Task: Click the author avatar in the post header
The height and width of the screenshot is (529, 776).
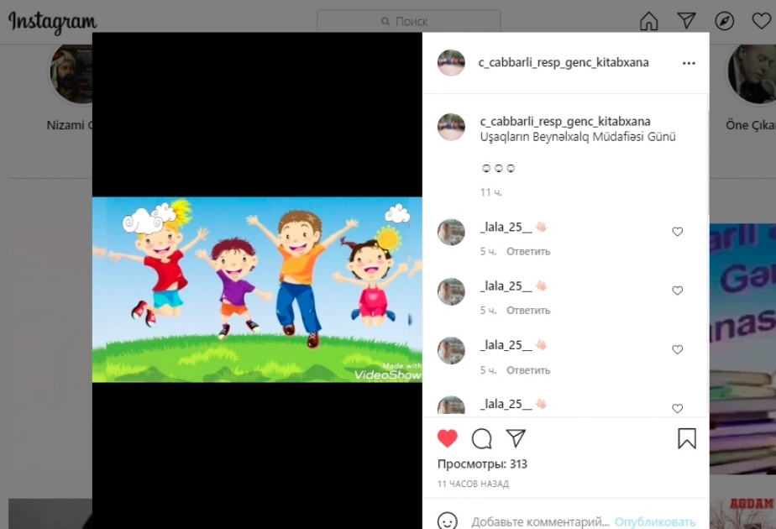Action: pos(451,63)
